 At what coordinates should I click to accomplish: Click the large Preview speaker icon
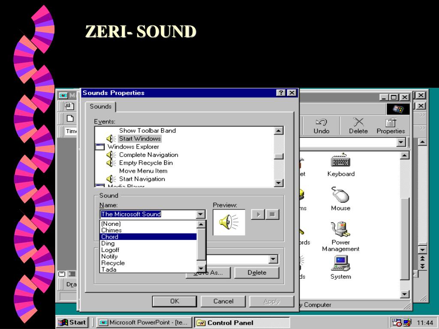[x=229, y=222]
